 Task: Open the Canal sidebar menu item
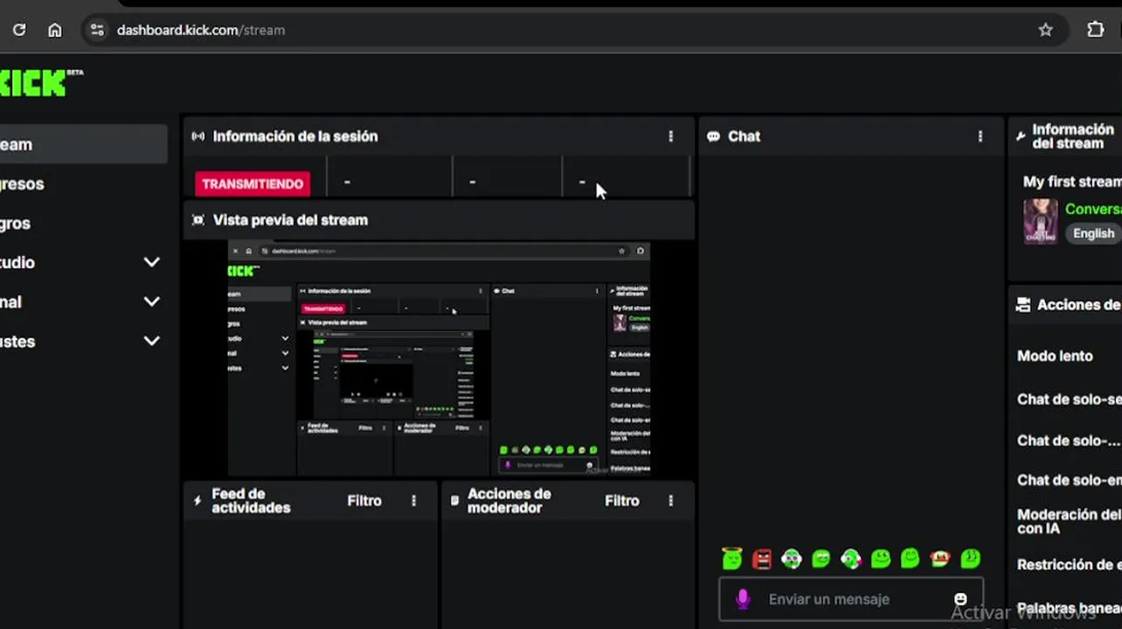(x=10, y=301)
